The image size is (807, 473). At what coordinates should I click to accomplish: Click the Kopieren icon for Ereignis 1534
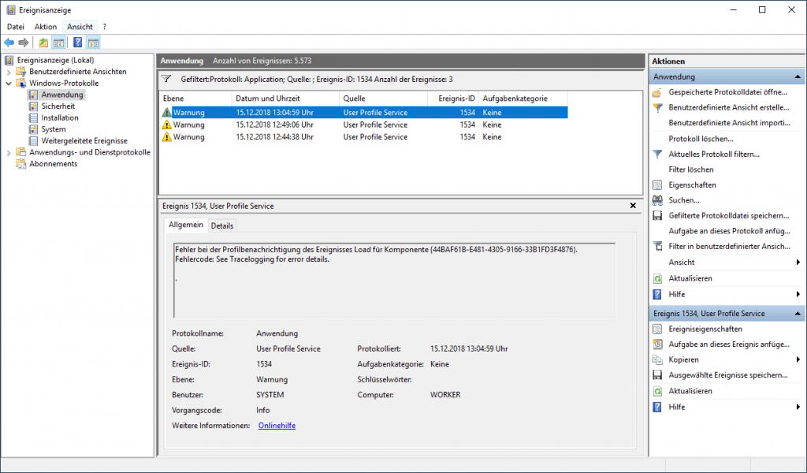656,359
